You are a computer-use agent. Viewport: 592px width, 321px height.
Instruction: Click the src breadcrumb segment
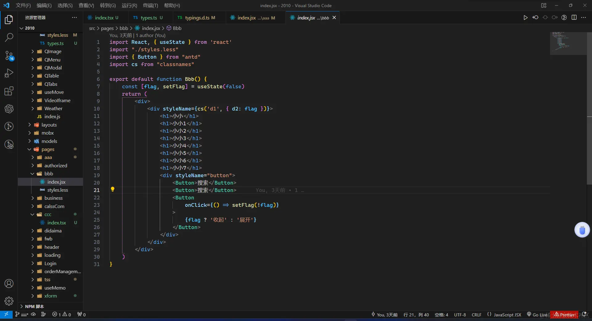92,28
